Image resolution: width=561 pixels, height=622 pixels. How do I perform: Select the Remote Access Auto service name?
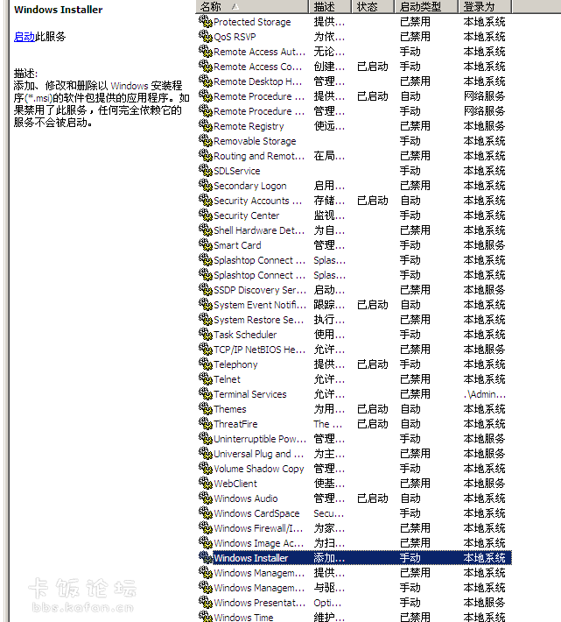click(x=260, y=52)
